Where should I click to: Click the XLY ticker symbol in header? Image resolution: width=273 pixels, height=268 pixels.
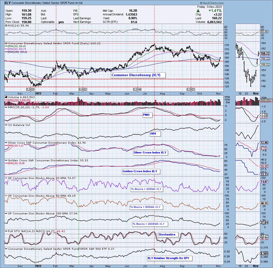coord(7,3)
